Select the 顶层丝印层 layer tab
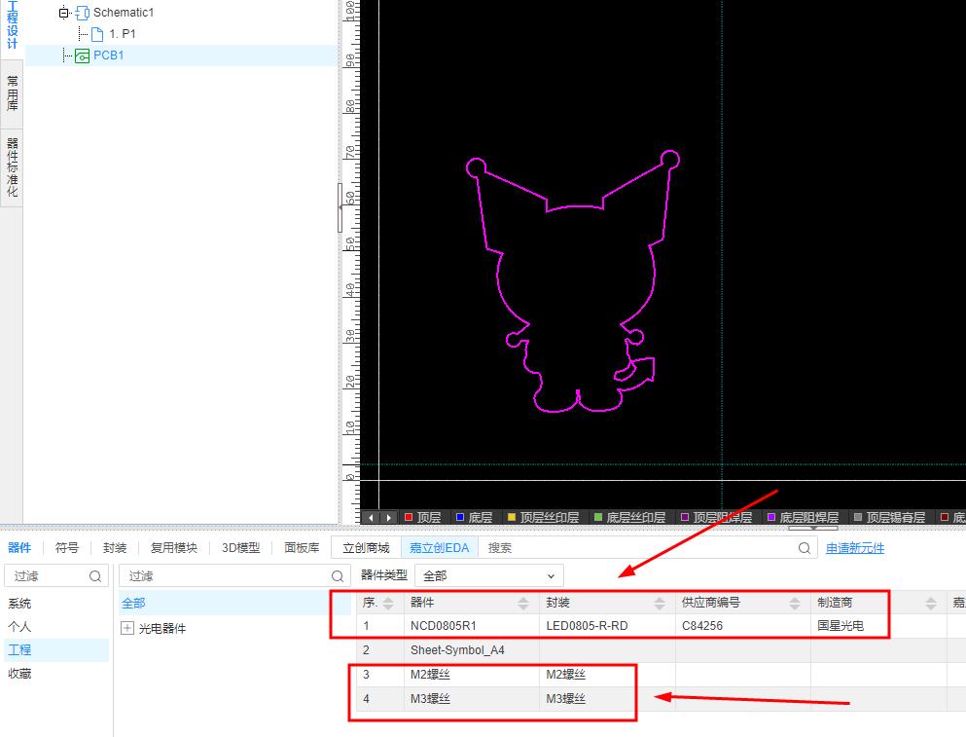 [544, 517]
